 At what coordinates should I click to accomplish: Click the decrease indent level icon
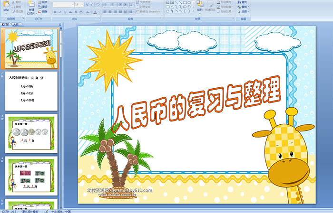pos(120,5)
